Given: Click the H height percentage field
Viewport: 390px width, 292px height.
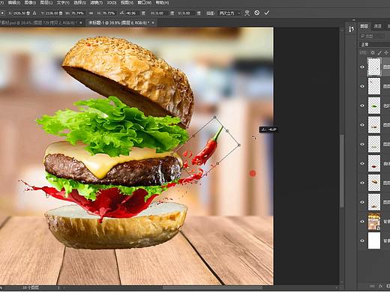Looking at the screenshot, I should click(x=108, y=13).
